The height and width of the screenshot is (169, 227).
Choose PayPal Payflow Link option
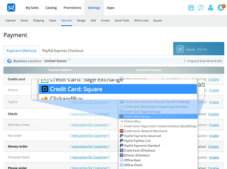(158, 141)
